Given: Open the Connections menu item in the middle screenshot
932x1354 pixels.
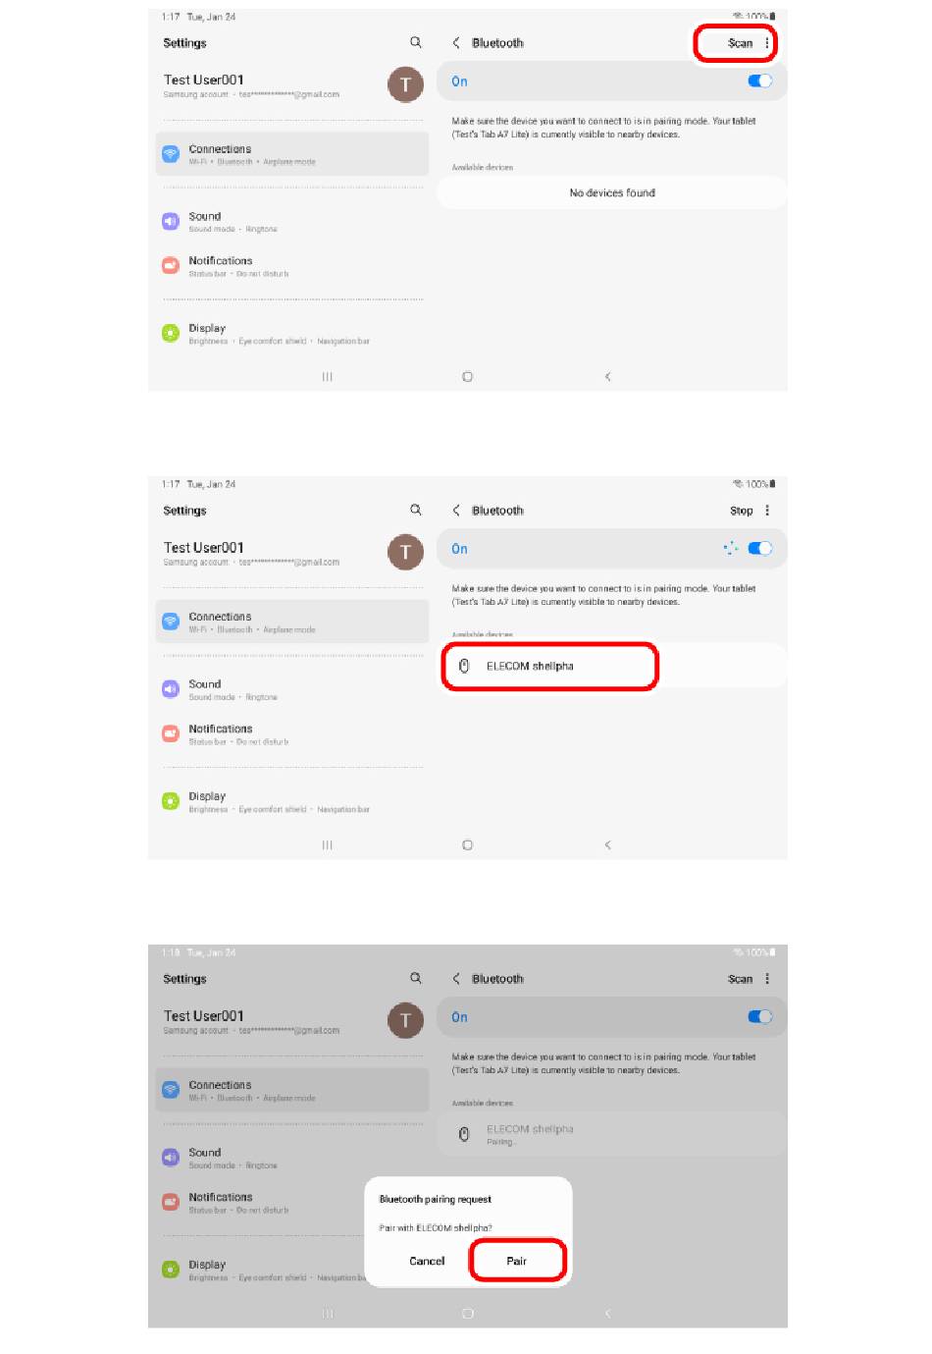Looking at the screenshot, I should (292, 622).
